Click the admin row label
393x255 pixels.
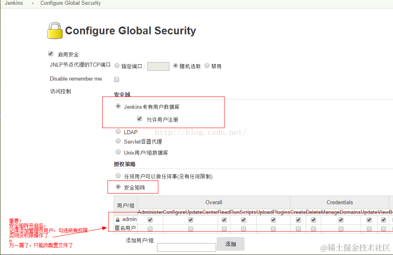tap(129, 219)
